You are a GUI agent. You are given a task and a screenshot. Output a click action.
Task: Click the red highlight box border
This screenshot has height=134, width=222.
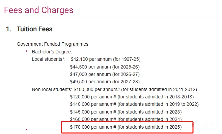(x=127, y=122)
